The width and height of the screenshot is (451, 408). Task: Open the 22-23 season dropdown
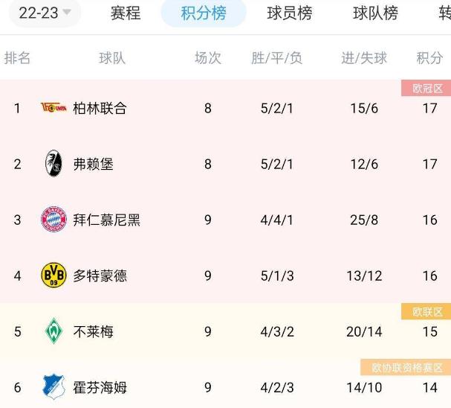pos(45,13)
